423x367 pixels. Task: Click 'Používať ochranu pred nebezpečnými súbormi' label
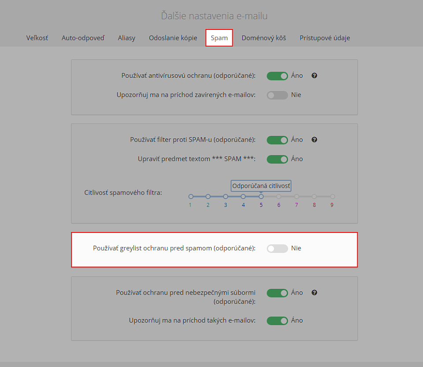click(x=186, y=297)
